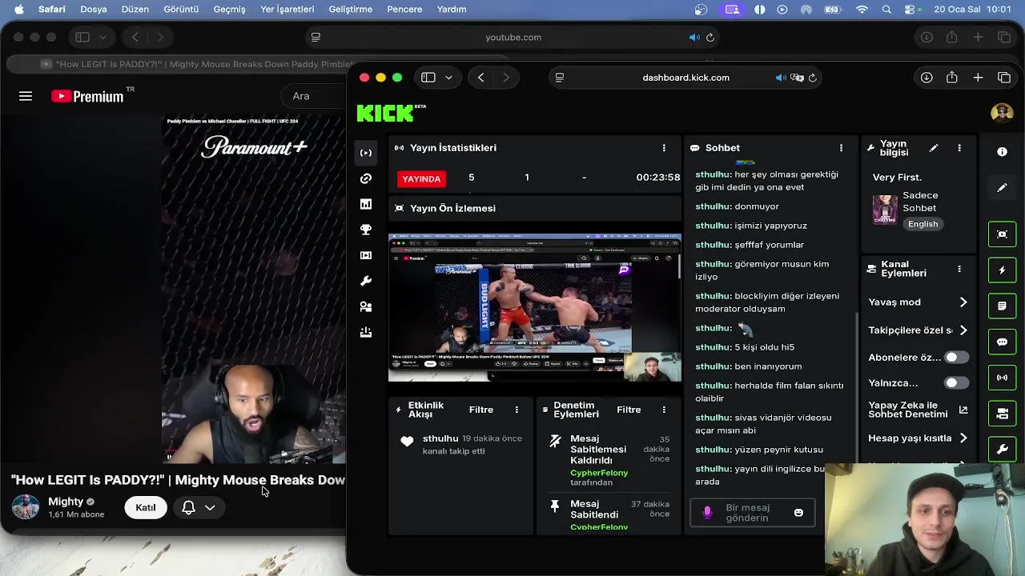This screenshot has width=1025, height=576.
Task: Click Filtre in Denetim Eylemleri panel
Action: tap(629, 410)
